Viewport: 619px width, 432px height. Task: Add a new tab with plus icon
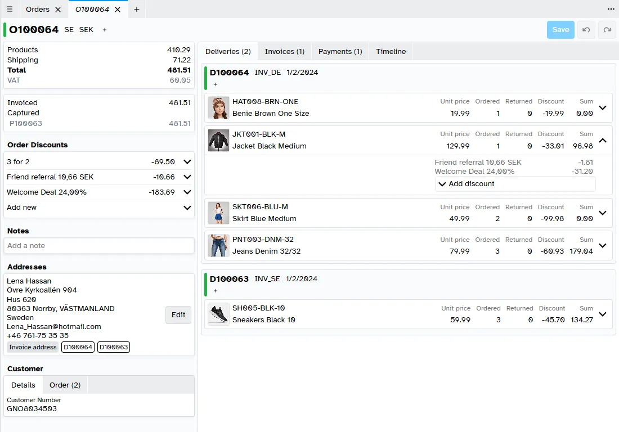pos(136,10)
